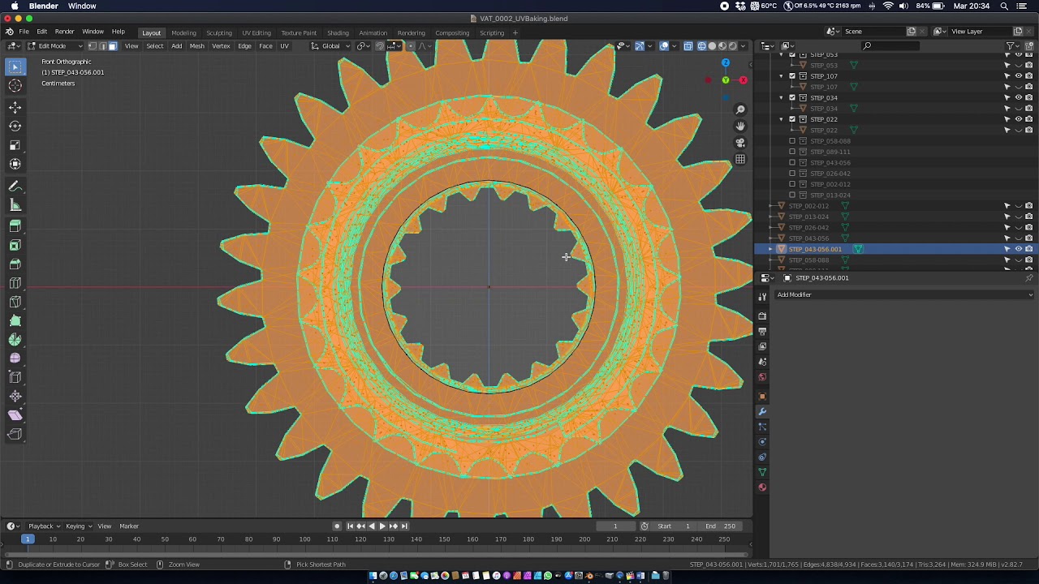Screen dimensions: 1039x584
Task: Switch to the Shading workspace tab
Action: click(338, 32)
